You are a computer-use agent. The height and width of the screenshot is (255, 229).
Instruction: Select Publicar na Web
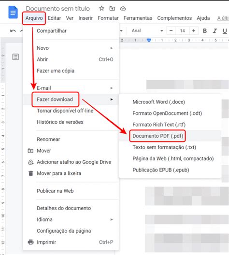[71, 191]
